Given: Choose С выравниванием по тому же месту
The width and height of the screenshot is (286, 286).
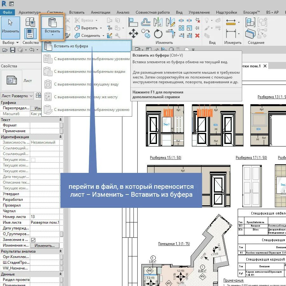Looking at the screenshot, I should [x=87, y=97].
